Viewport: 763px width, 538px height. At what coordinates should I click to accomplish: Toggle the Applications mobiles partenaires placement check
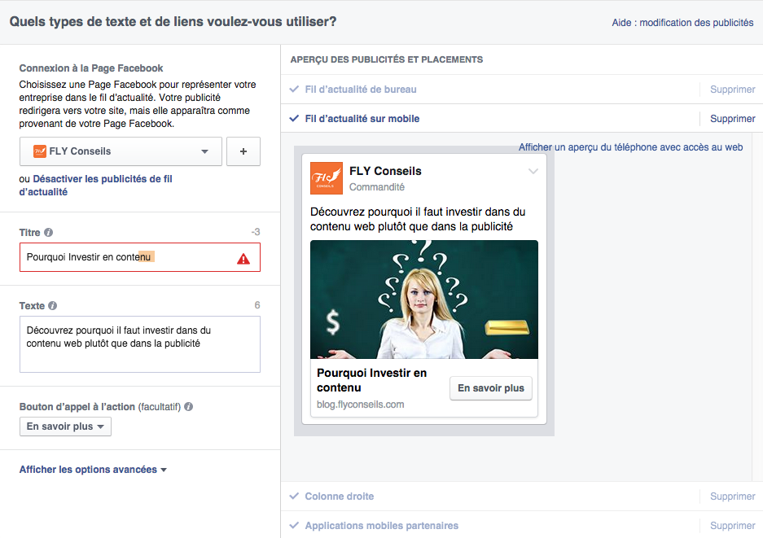294,526
